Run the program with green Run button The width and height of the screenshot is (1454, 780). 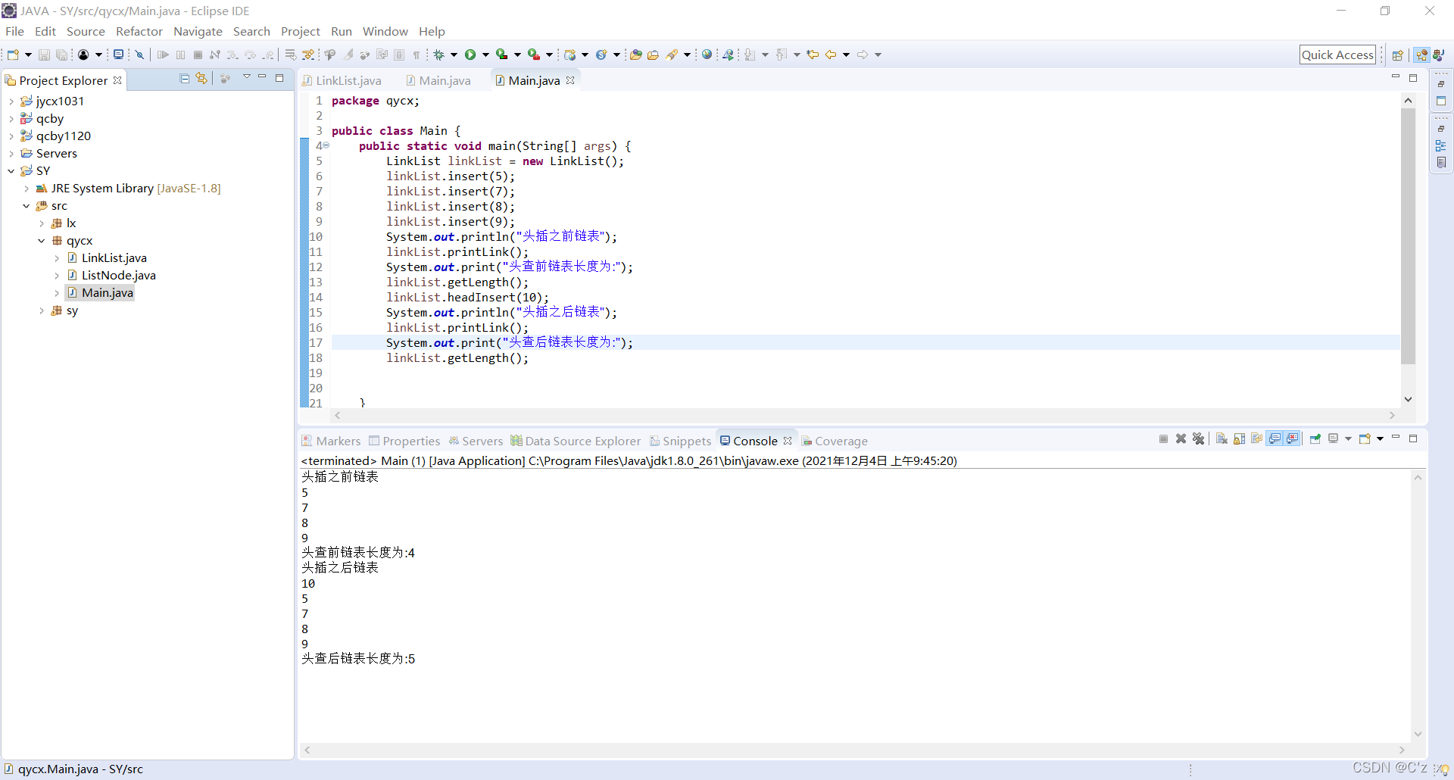(470, 55)
